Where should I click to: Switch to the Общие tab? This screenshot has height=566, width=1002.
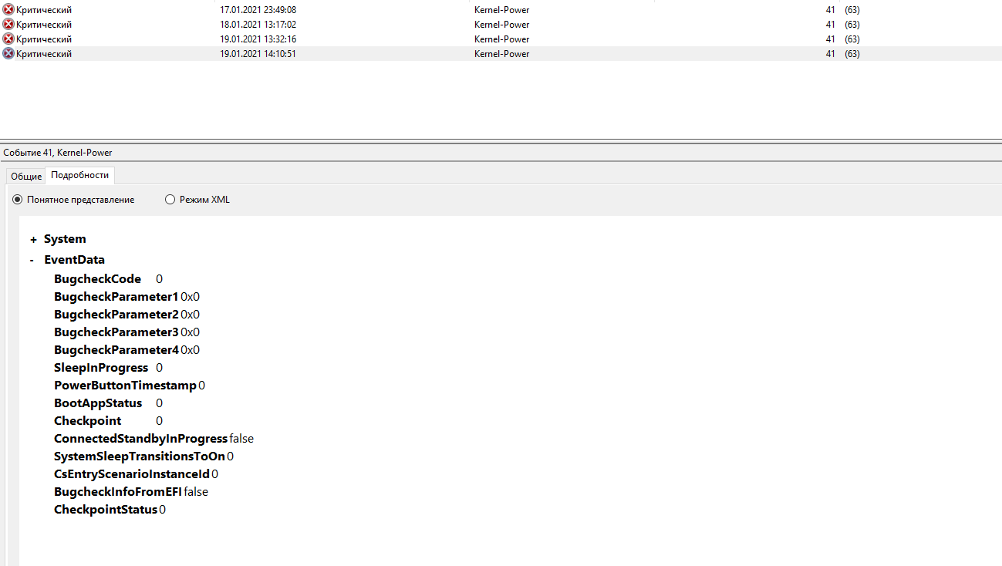tap(26, 177)
